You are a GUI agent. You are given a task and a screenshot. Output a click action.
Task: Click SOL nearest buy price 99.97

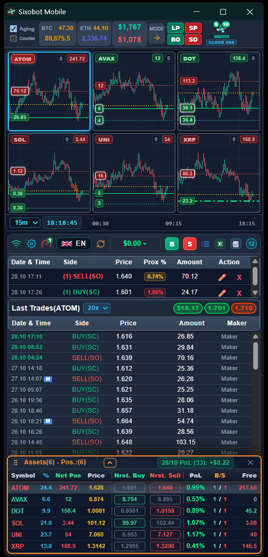pos(130,523)
